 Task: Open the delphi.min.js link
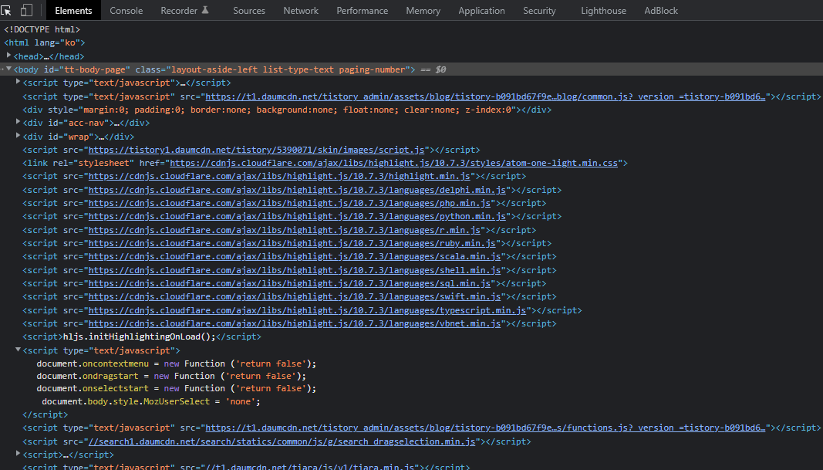tap(297, 190)
